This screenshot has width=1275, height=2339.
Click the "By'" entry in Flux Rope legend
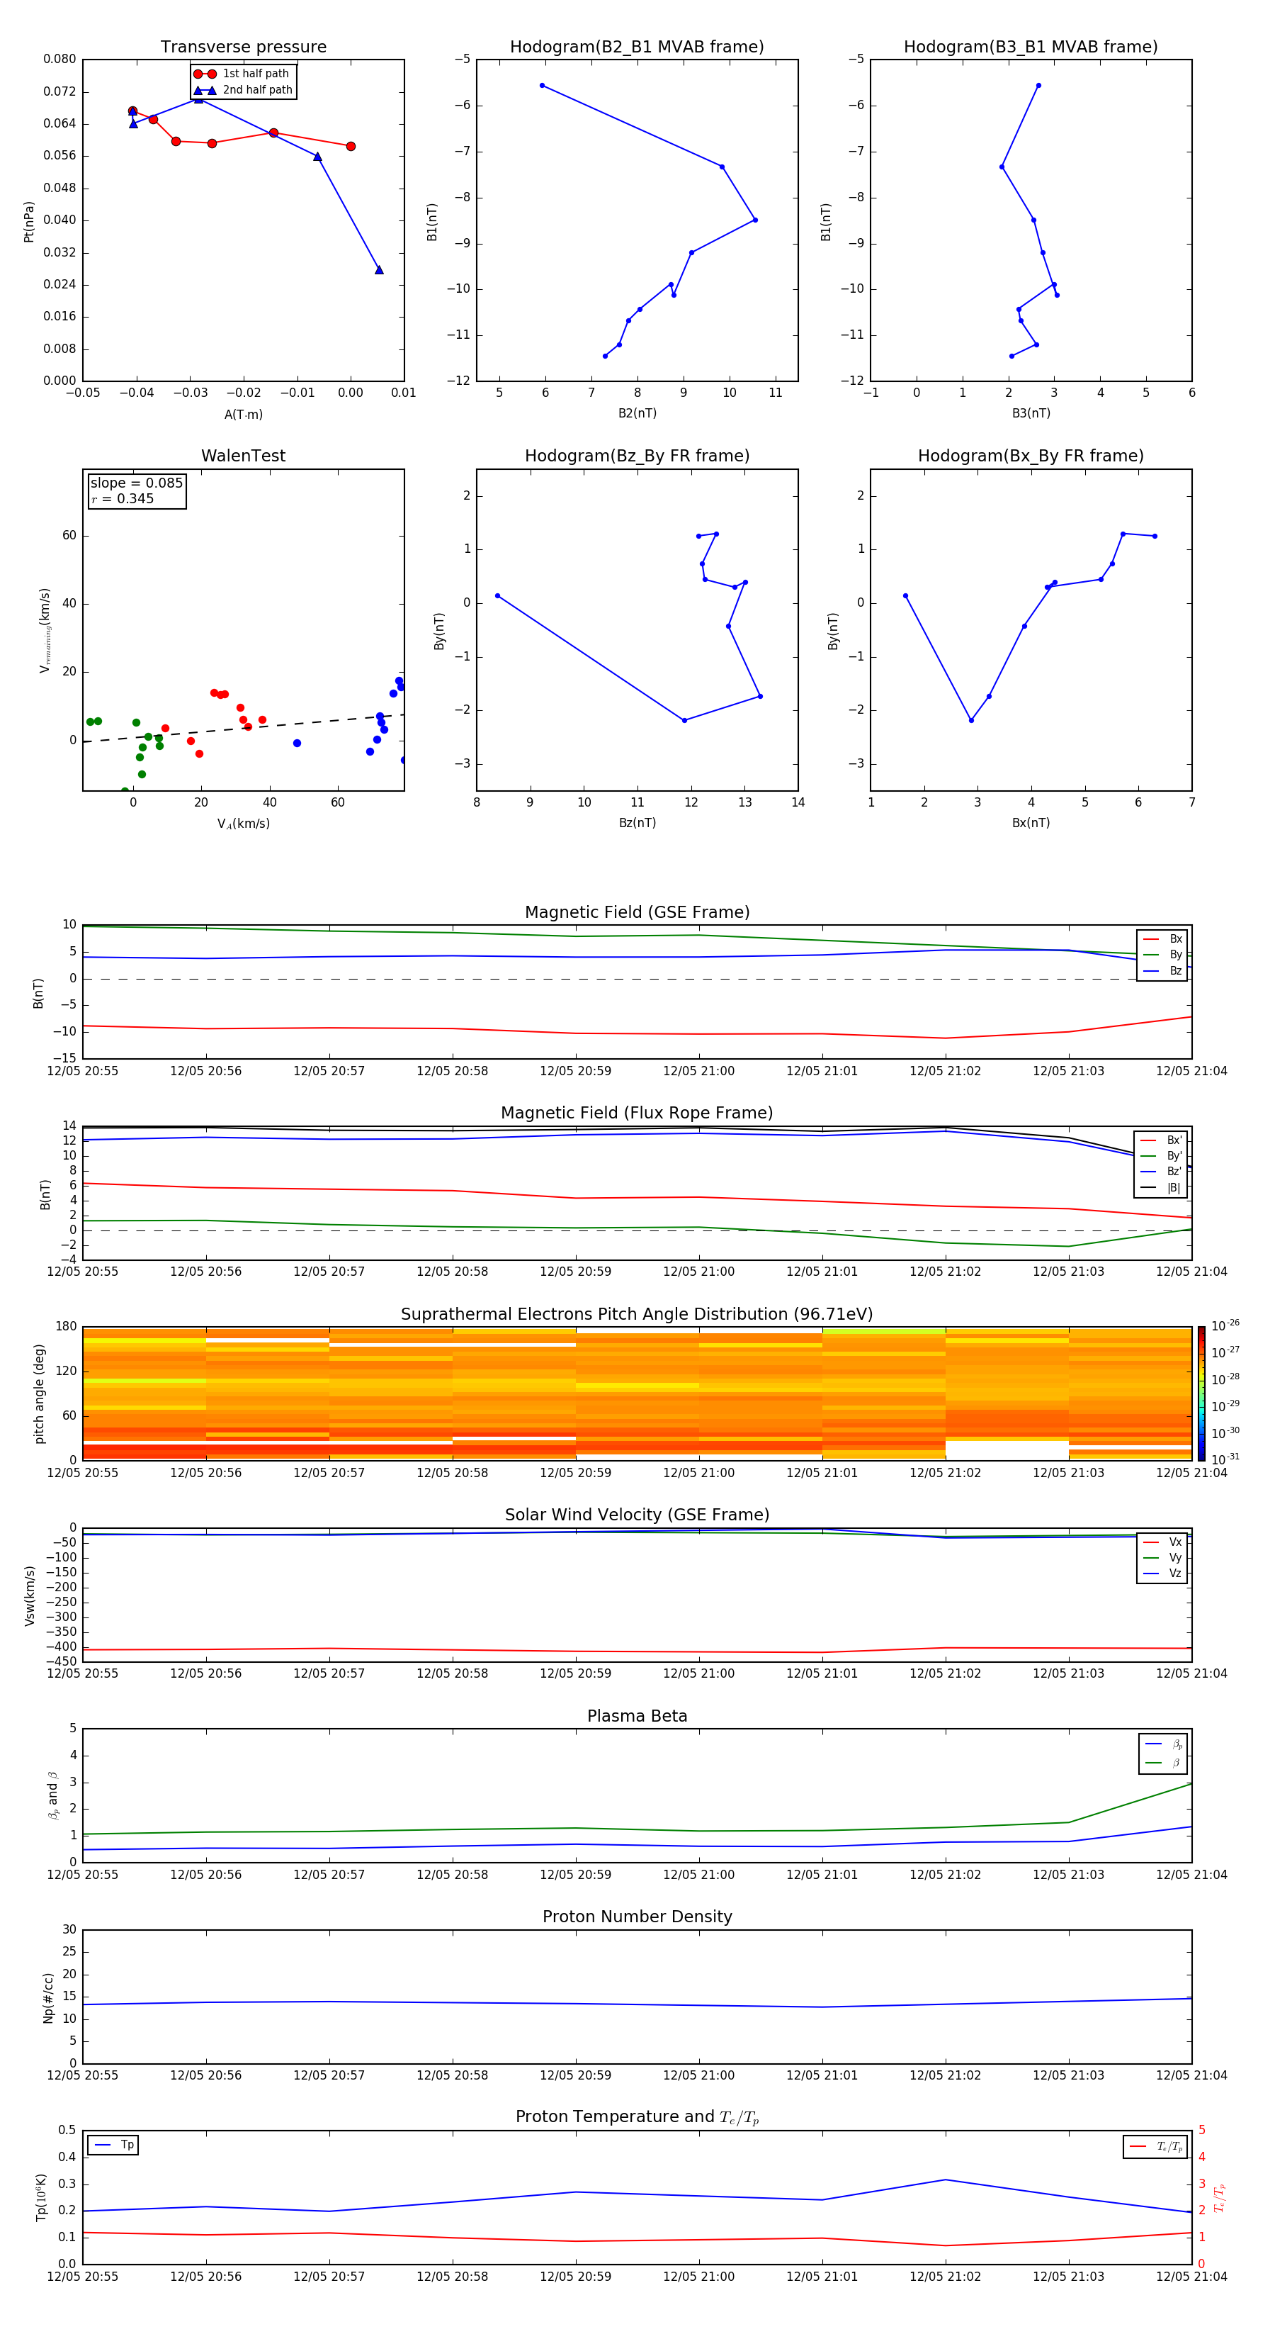[1162, 1156]
